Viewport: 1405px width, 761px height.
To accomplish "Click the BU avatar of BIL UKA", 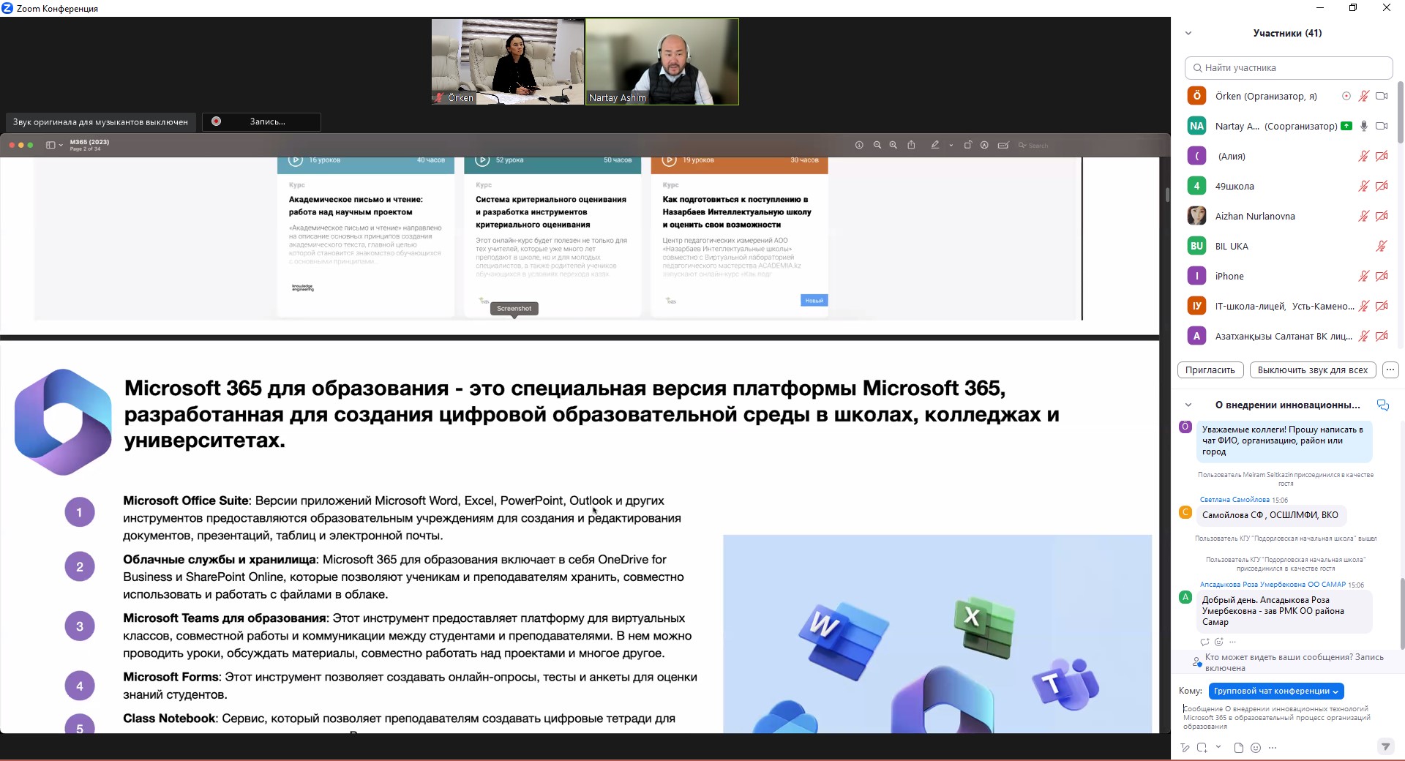I will pos(1196,246).
